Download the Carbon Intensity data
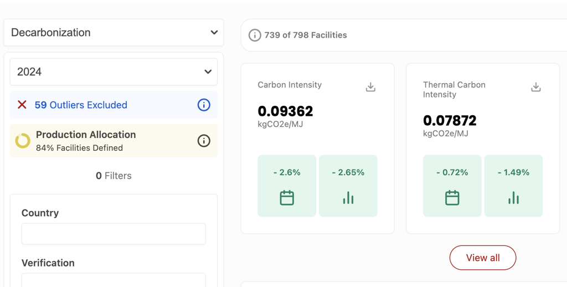Image resolution: width=567 pixels, height=287 pixels. click(370, 87)
